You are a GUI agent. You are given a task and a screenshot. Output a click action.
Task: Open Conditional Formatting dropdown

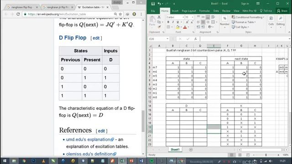pyautogui.click(x=248, y=17)
